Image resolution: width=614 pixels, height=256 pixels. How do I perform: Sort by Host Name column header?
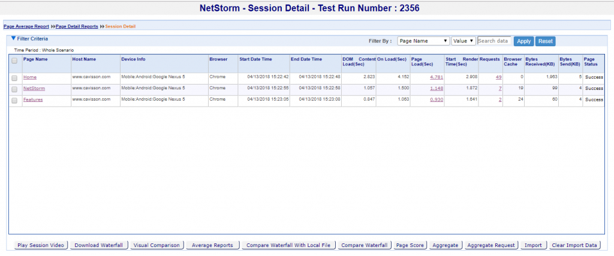coord(84,59)
